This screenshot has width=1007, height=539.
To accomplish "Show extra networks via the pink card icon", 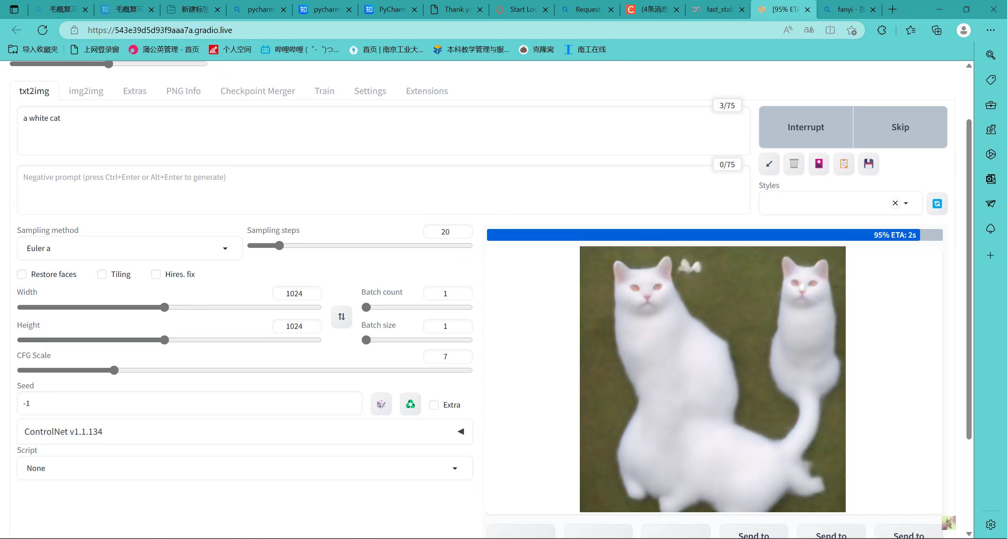I will [x=819, y=164].
